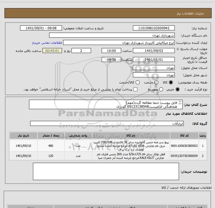Click the عدد unit cell in row 1
The height and width of the screenshot is (208, 215).
coord(78,146)
